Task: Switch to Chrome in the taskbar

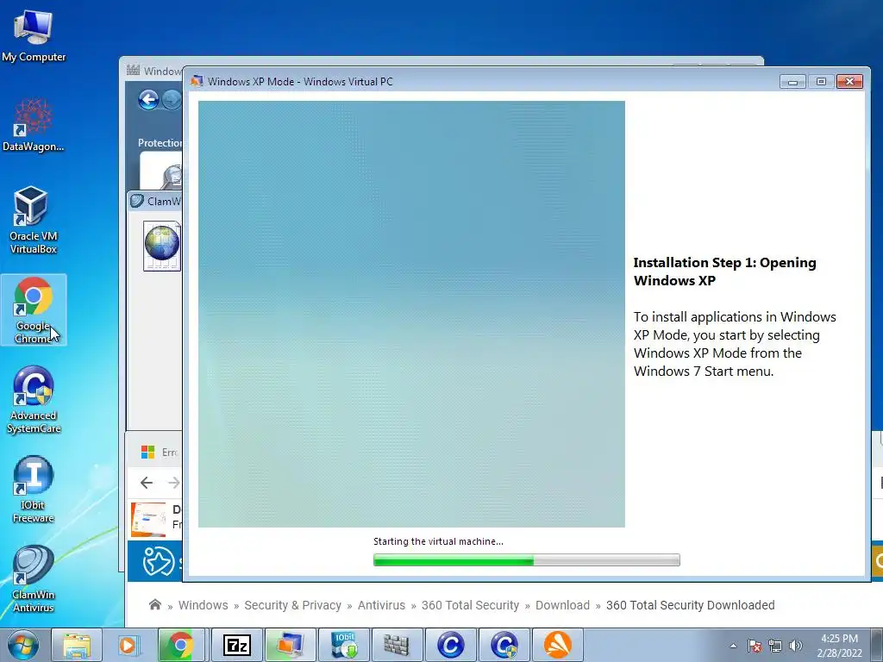Action: click(x=180, y=645)
